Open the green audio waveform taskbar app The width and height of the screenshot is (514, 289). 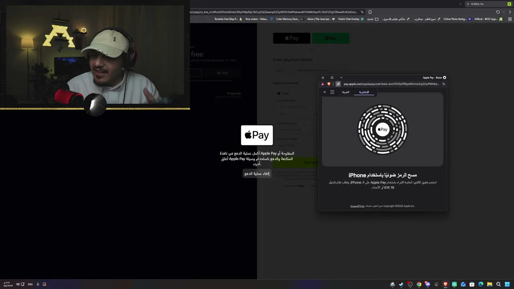454,284
